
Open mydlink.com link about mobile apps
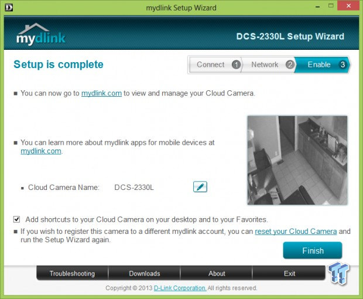click(41, 151)
